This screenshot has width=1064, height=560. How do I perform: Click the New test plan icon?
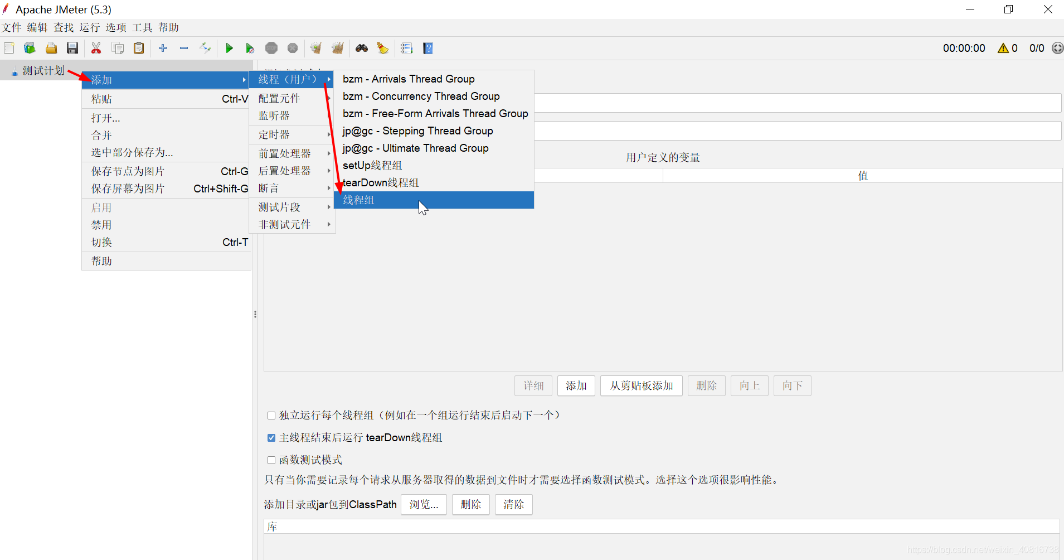(9, 48)
